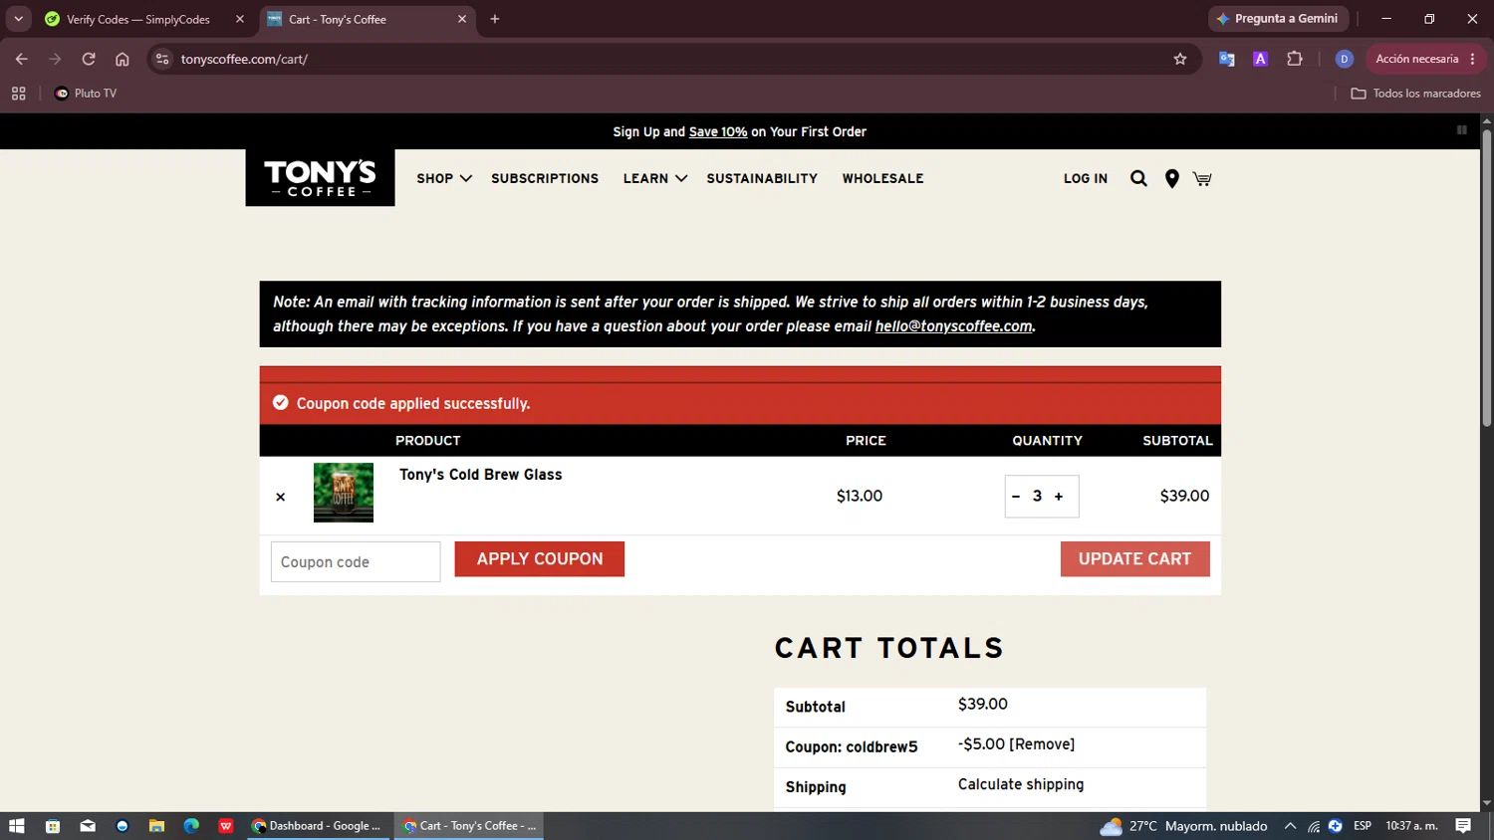
Task: Open the shopping cart icon in header
Action: tap(1202, 179)
